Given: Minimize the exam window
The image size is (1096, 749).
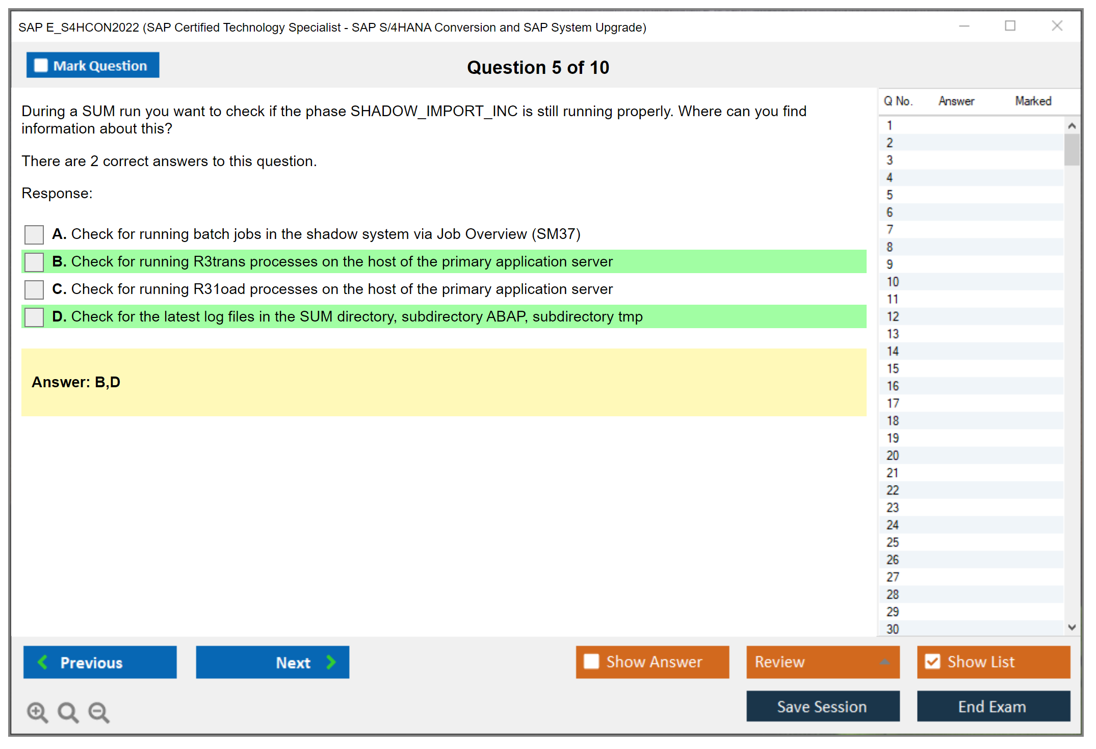Looking at the screenshot, I should [x=964, y=26].
